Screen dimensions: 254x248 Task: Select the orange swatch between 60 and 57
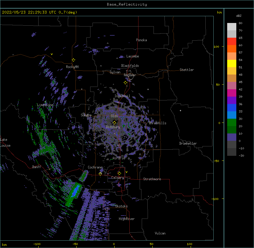232,49
